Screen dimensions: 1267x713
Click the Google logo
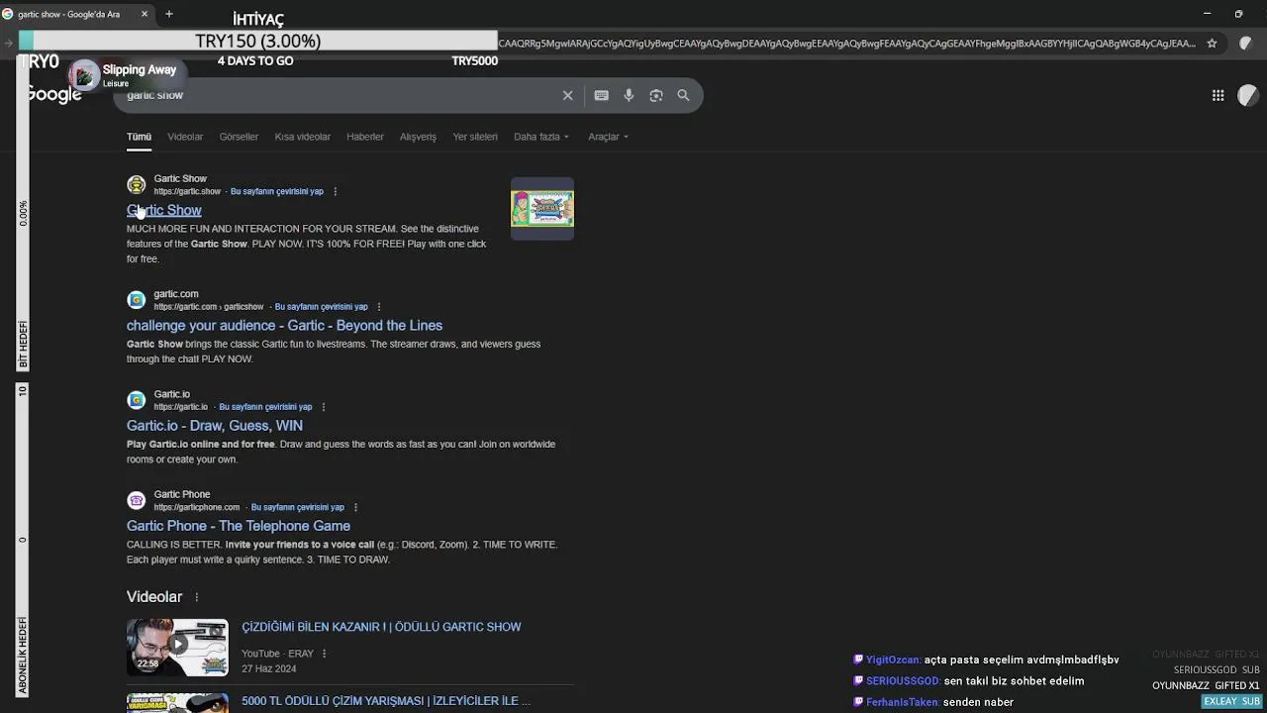[x=53, y=95]
